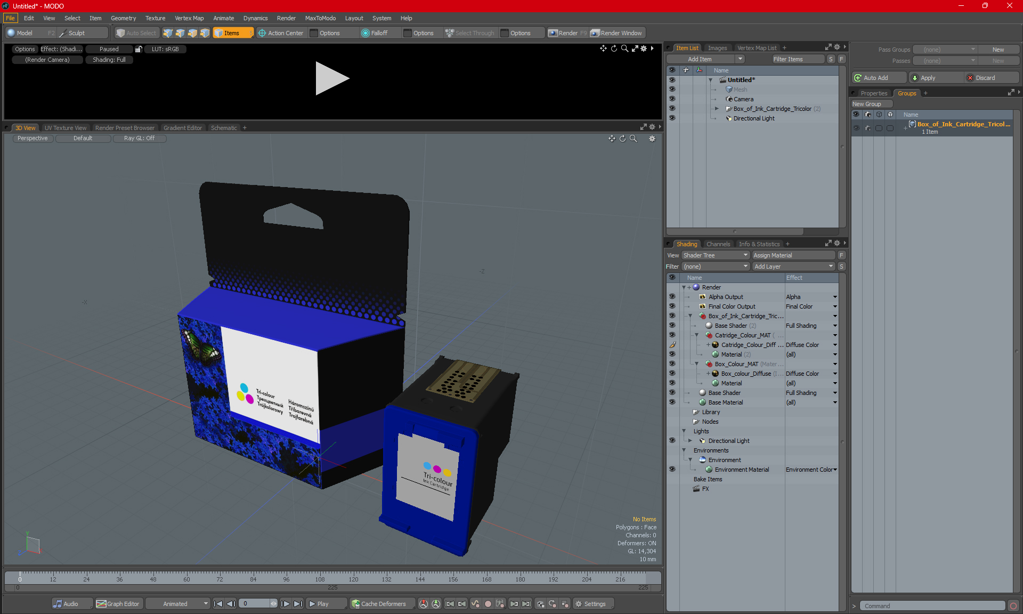
Task: Open the Audio panel
Action: point(71,604)
